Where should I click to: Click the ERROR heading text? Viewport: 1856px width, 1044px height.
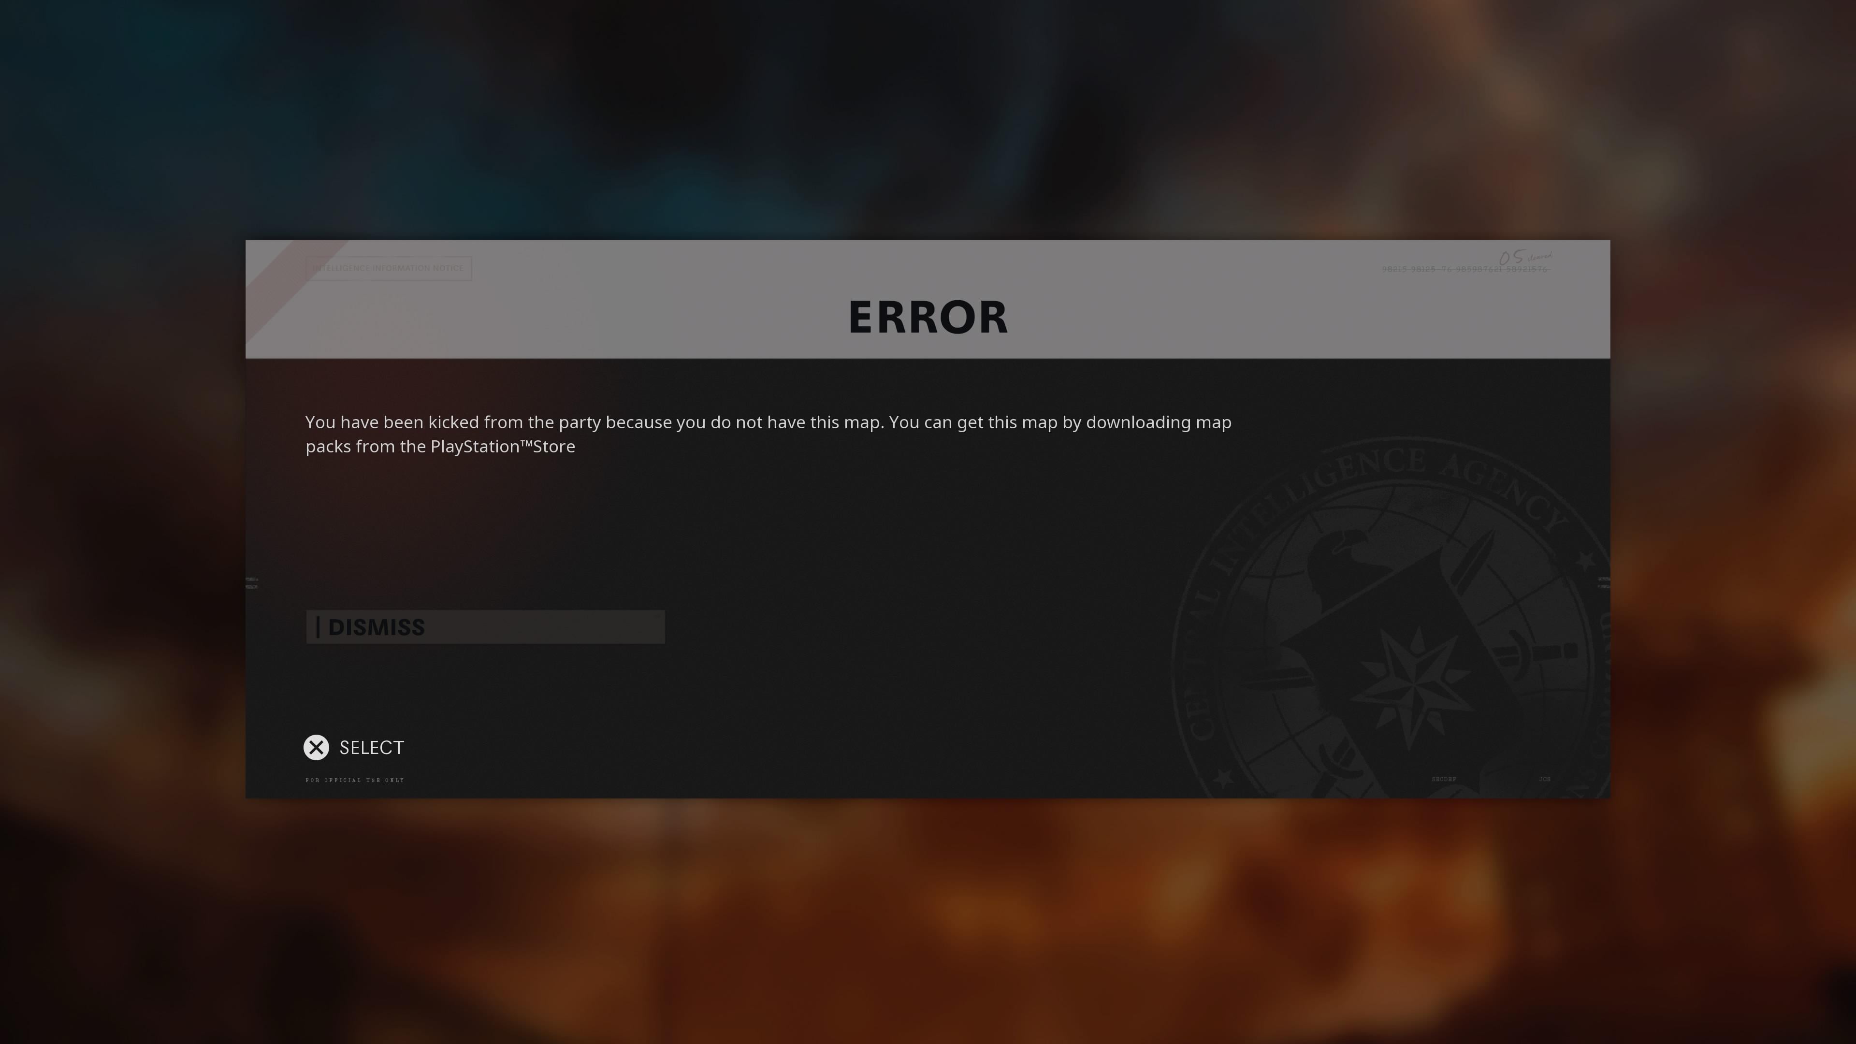tap(928, 317)
